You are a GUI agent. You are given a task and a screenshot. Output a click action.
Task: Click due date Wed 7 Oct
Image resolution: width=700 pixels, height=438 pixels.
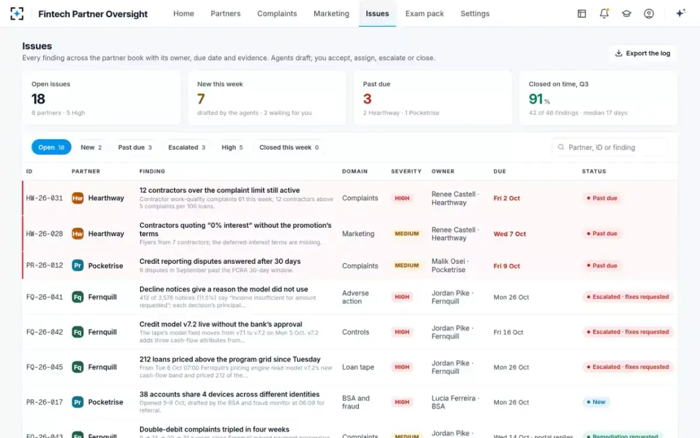[510, 234]
